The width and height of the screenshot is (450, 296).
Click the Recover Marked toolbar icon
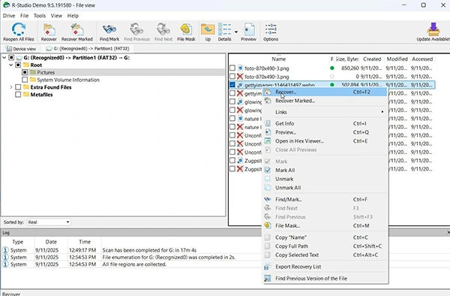77,29
